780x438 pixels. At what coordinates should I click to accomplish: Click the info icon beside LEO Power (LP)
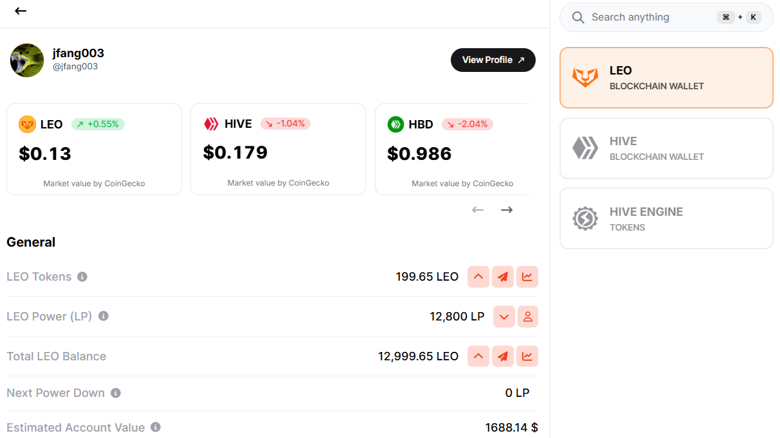pos(104,316)
